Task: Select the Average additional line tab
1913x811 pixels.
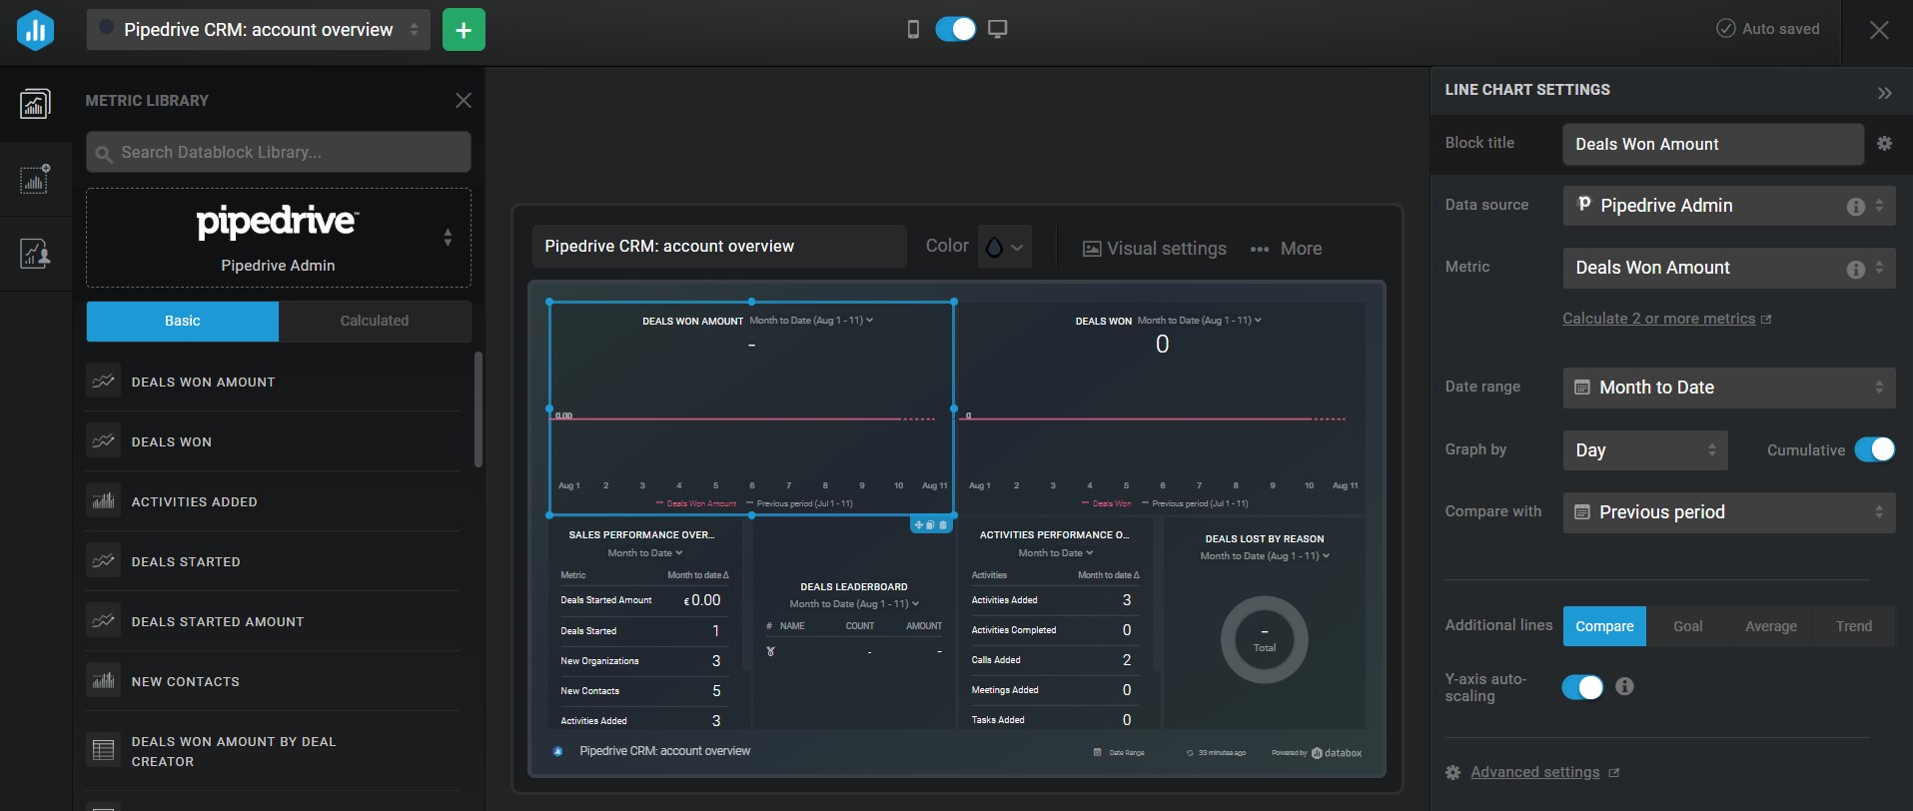Action: [1771, 626]
